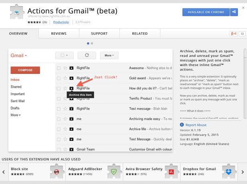
Task: Tick checkbox for Test message Blah blah
Action: [59, 109]
